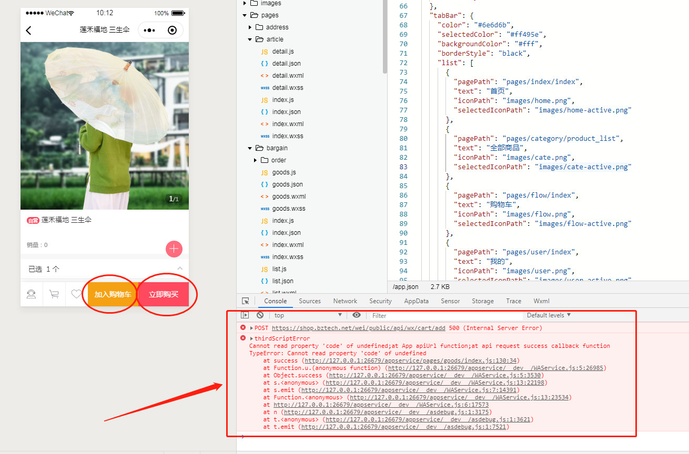Viewport: 689px width, 454px height.
Task: Expand the POST 500 error entry
Action: [x=252, y=328]
